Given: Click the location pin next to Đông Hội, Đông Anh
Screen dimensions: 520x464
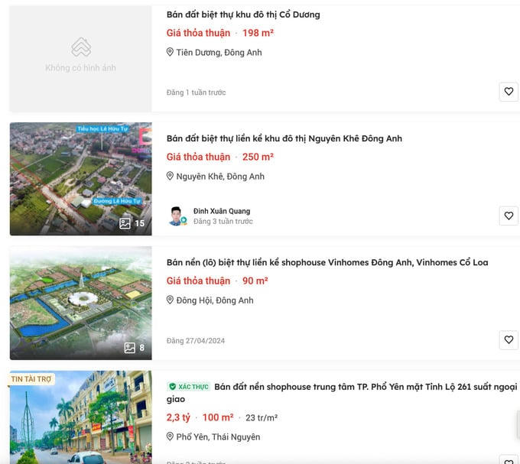Looking at the screenshot, I should (171, 300).
